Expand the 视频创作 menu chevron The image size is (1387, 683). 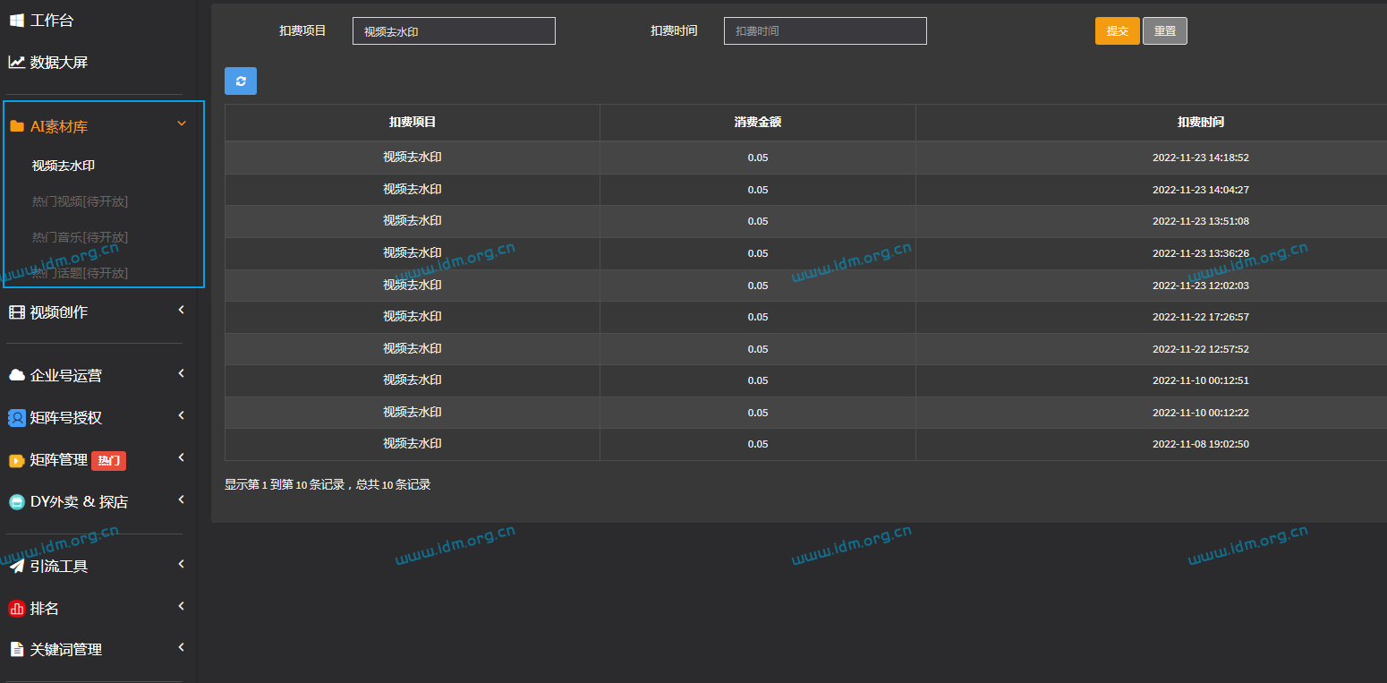tap(182, 310)
